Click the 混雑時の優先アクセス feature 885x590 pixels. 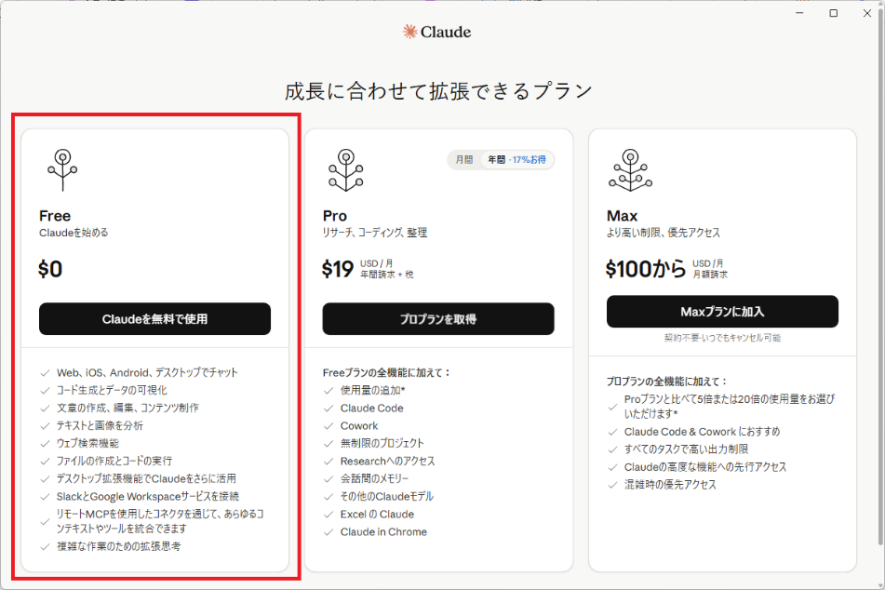[670, 485]
